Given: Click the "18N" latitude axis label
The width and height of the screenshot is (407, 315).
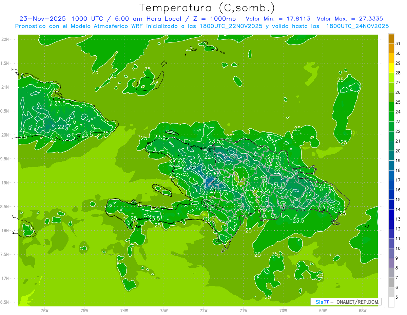Looking at the screenshot, I should [5, 231].
